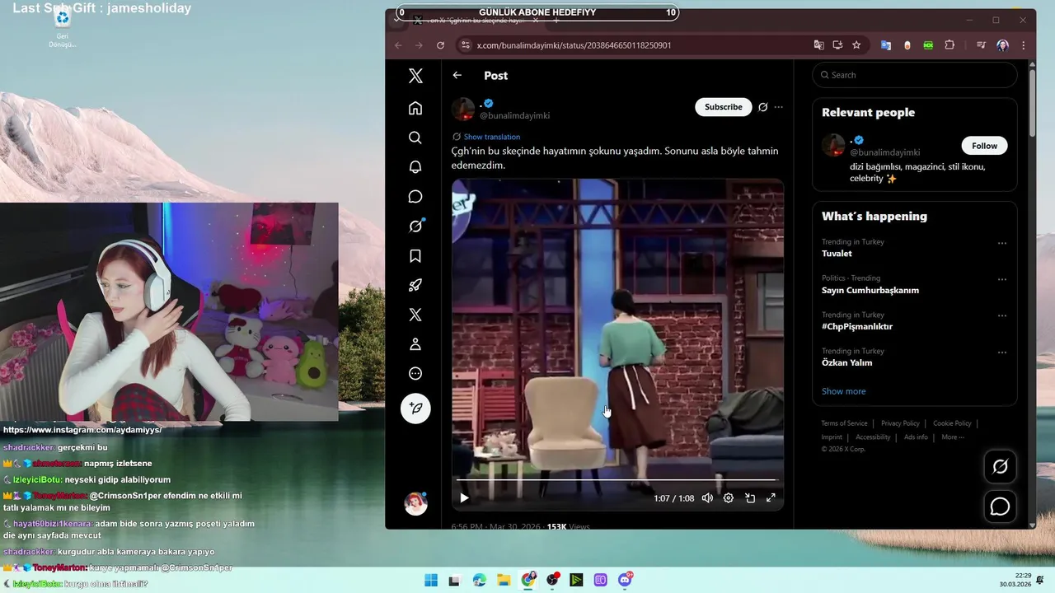1055x593 pixels.
Task: Click the Explore magnifier in X sidebar
Action: coord(415,138)
